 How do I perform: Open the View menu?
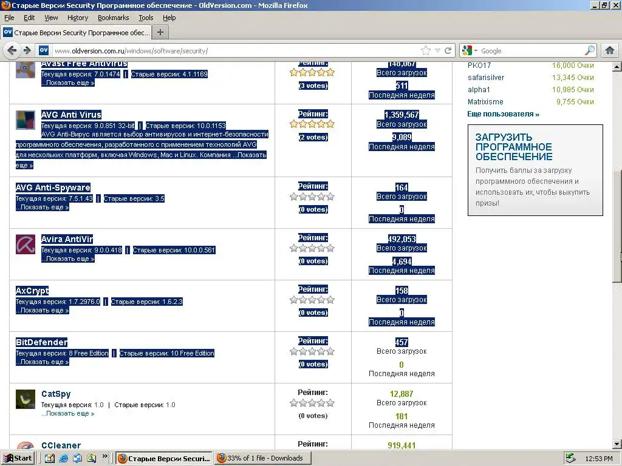51,18
